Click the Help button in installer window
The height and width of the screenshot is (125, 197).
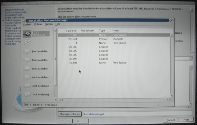(186, 119)
